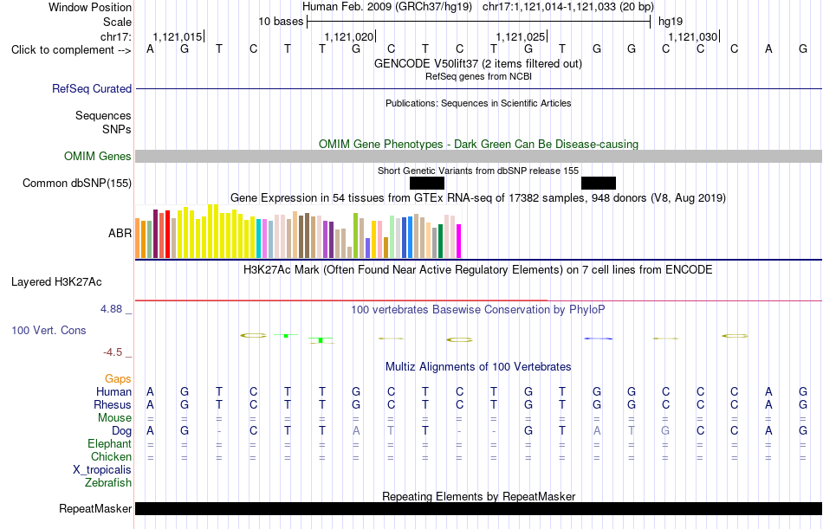Click the black RepeatMasker element bar
The width and height of the screenshot is (823, 529).
479,508
